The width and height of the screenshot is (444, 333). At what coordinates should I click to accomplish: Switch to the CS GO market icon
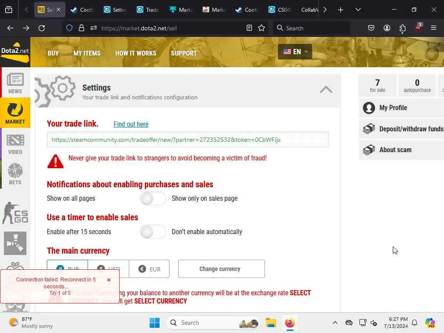point(15,213)
